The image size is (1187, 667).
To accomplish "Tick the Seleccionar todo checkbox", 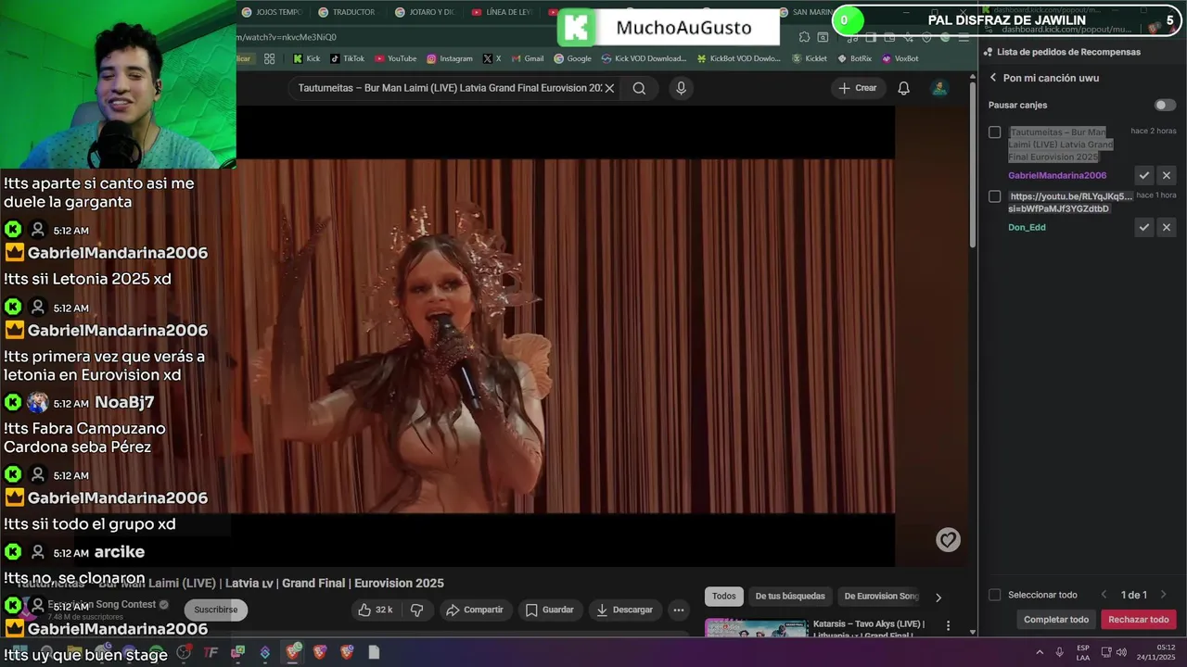I will point(994,595).
